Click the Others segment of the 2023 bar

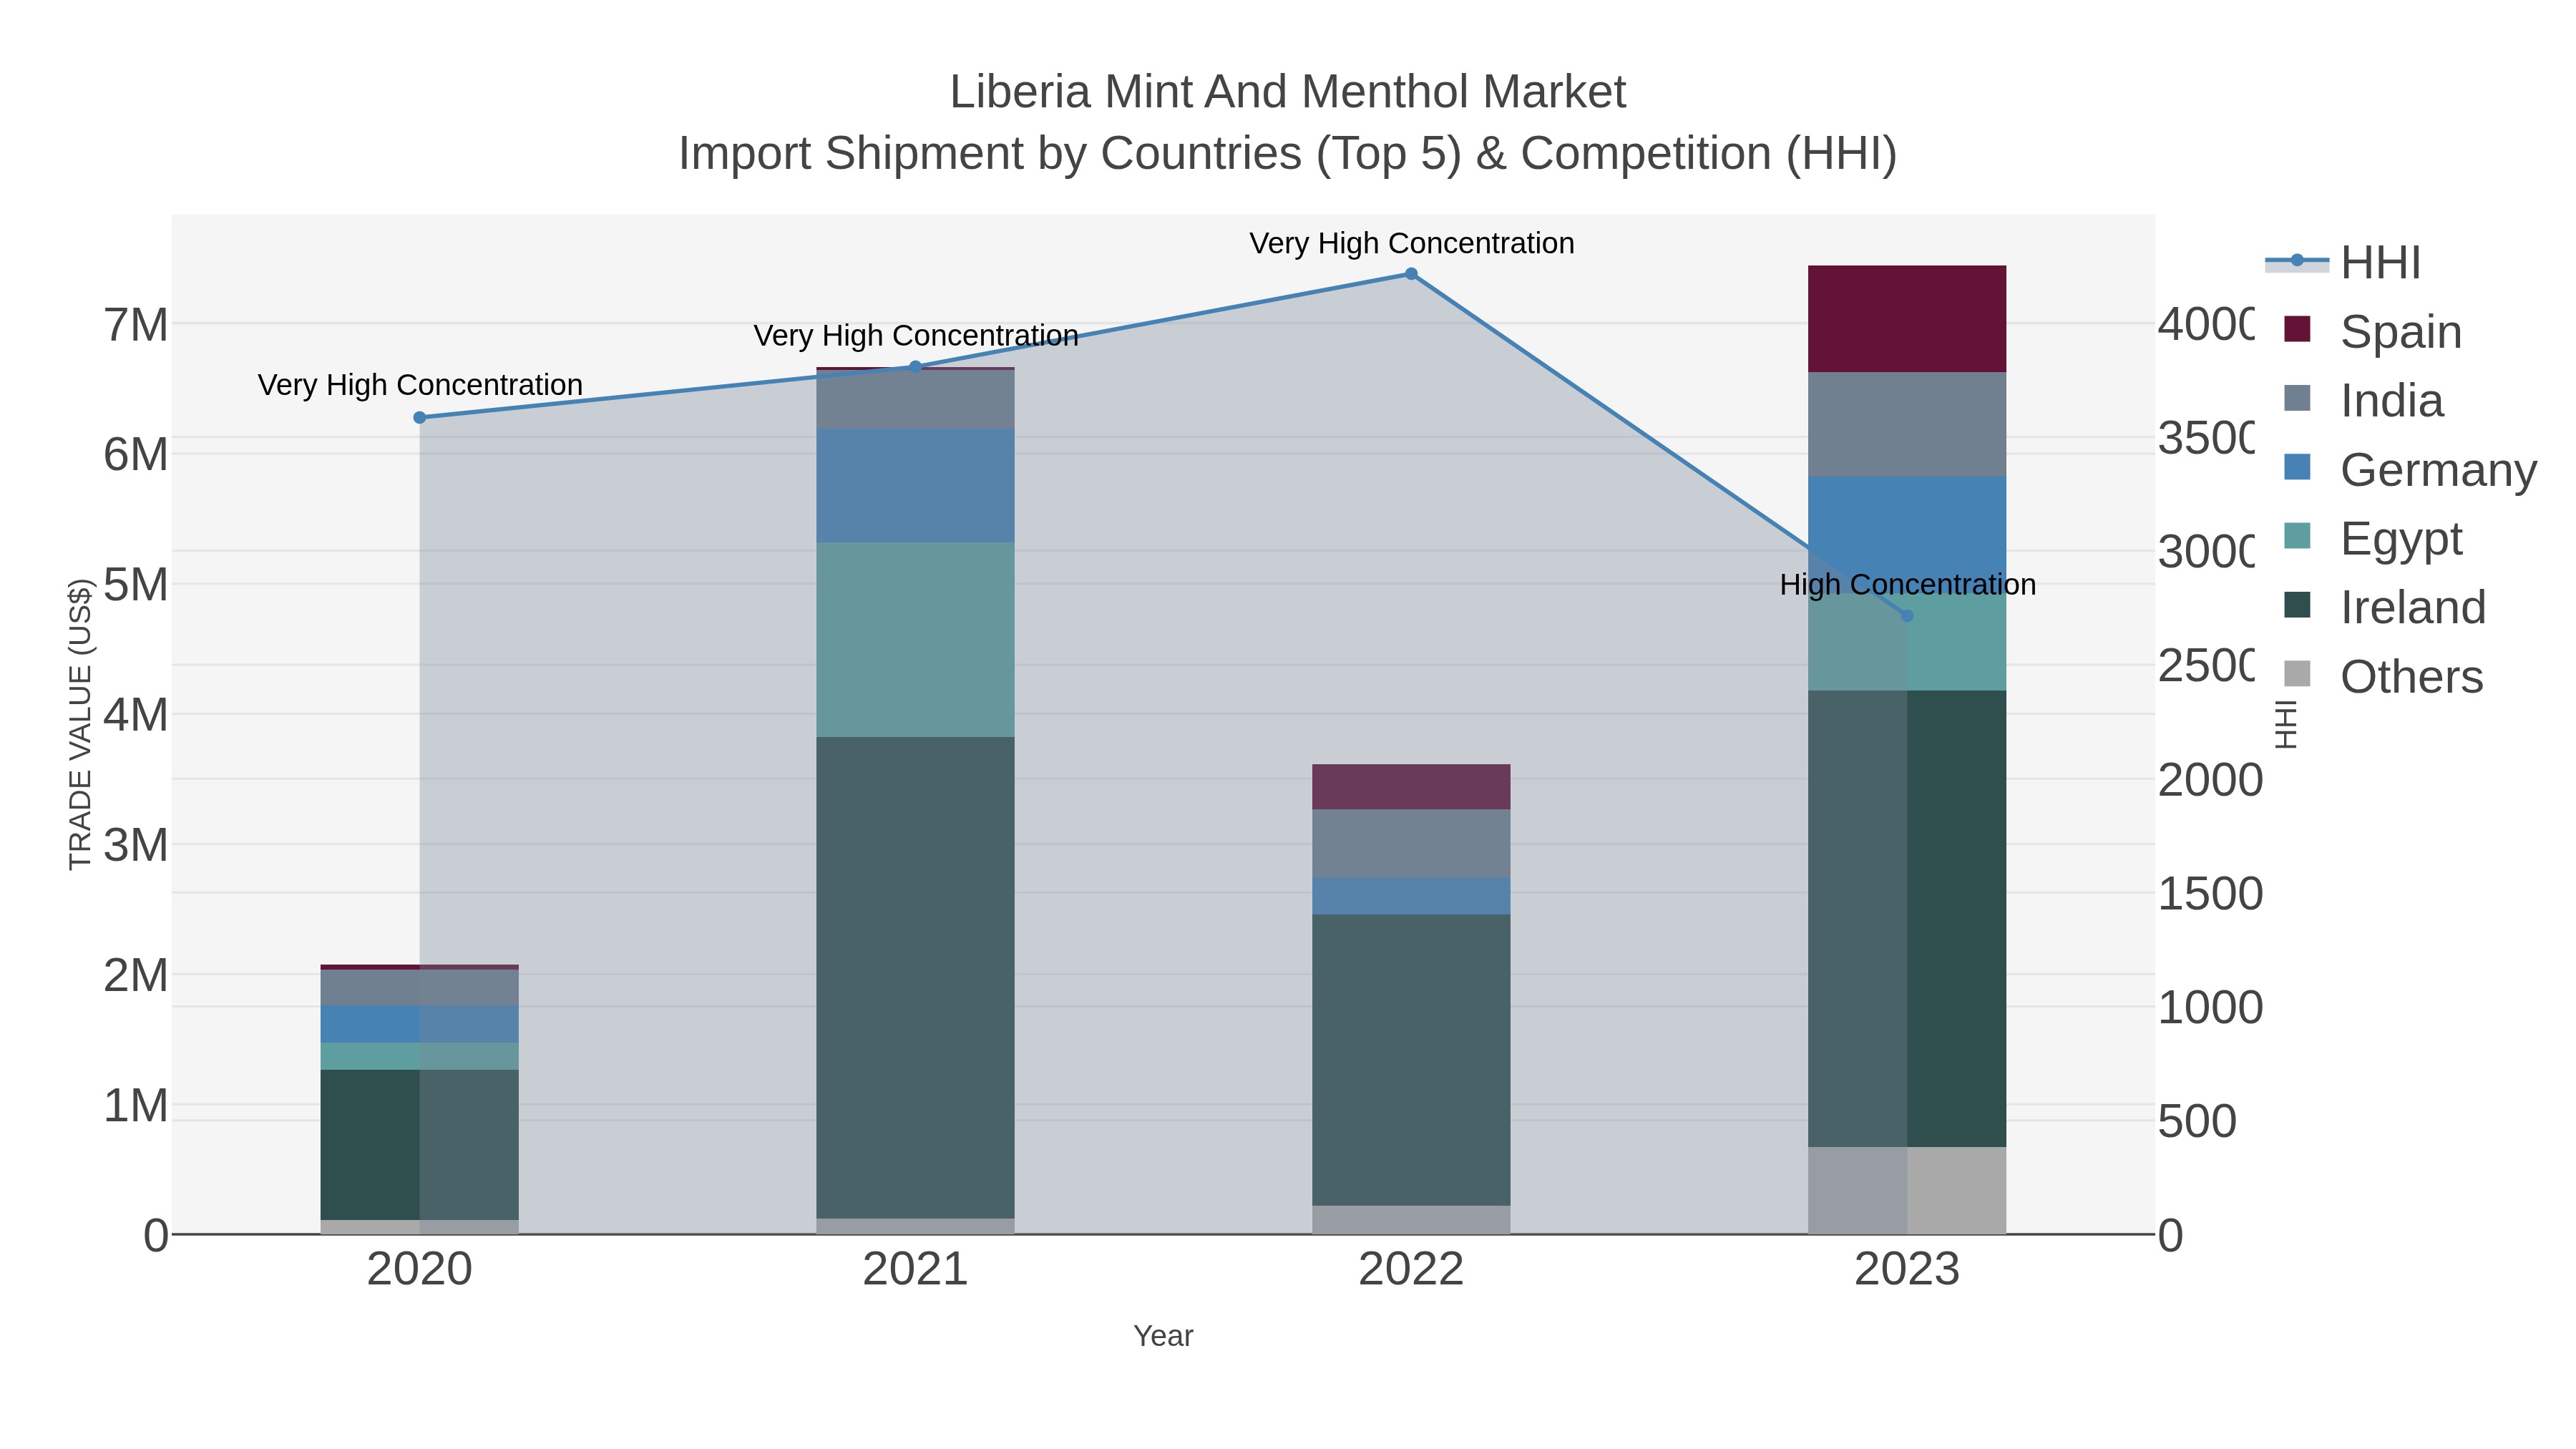pos(1907,1191)
